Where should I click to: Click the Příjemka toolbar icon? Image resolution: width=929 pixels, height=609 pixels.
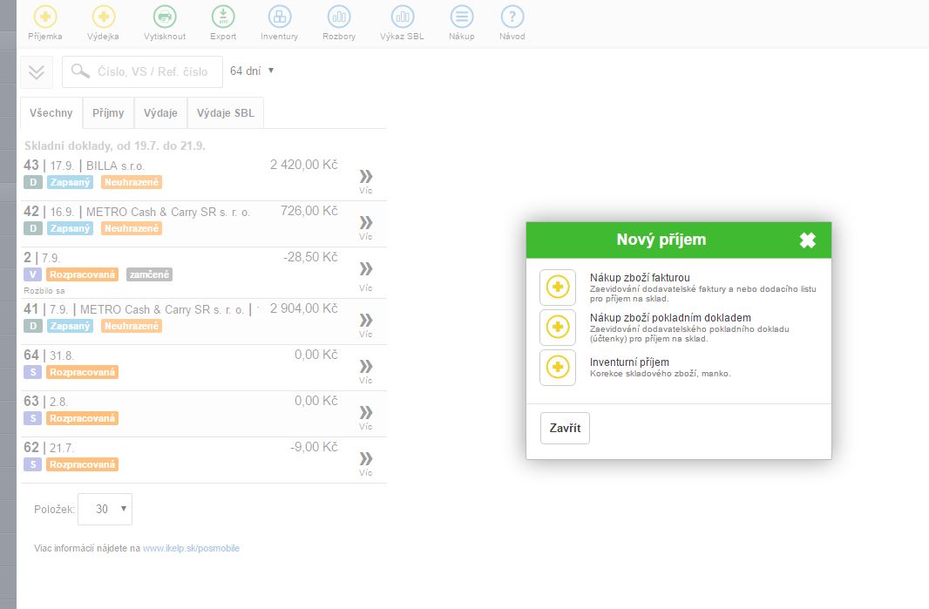45,17
